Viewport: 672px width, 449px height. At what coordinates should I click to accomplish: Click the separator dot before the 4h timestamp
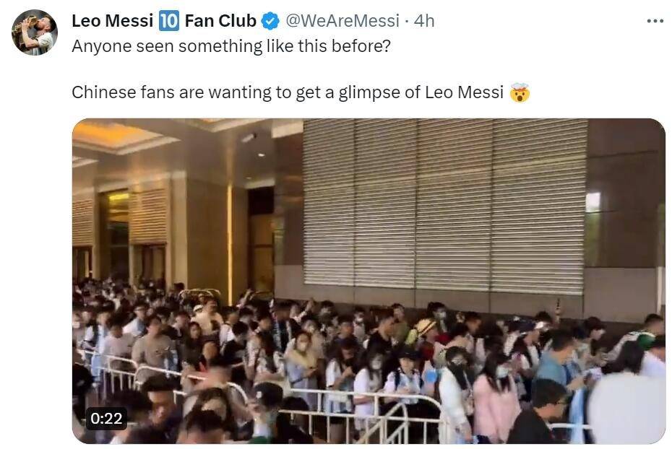tap(407, 21)
